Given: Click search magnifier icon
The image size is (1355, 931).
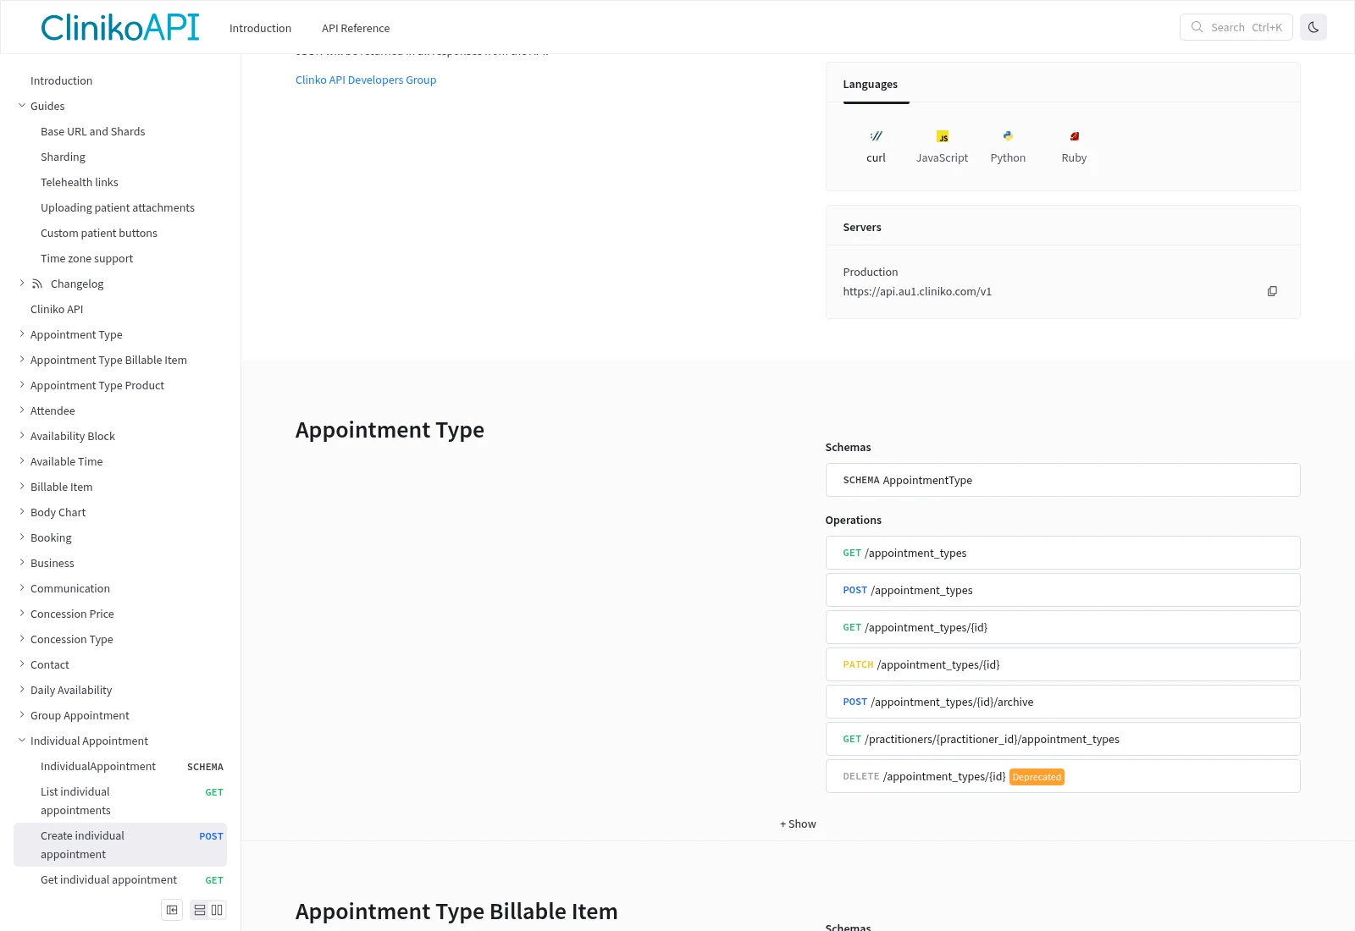Looking at the screenshot, I should coord(1197,27).
